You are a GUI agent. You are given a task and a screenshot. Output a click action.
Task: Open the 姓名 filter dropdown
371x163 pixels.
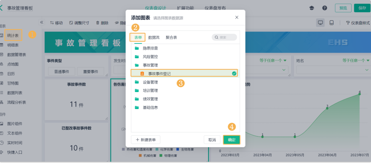coord(333,70)
